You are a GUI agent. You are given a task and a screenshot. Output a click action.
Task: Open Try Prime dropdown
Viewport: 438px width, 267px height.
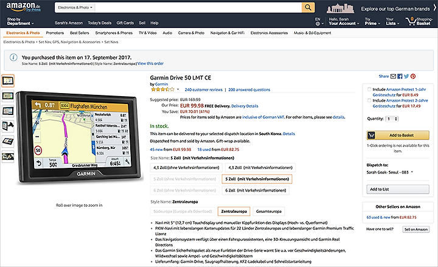pyautogui.click(x=372, y=21)
